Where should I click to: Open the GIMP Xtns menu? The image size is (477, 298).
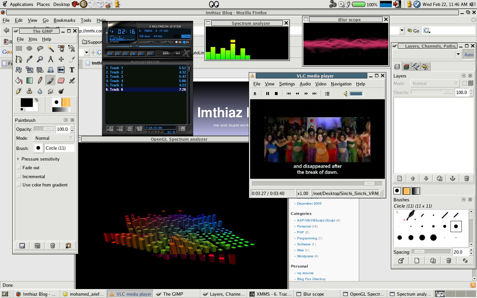click(33, 39)
